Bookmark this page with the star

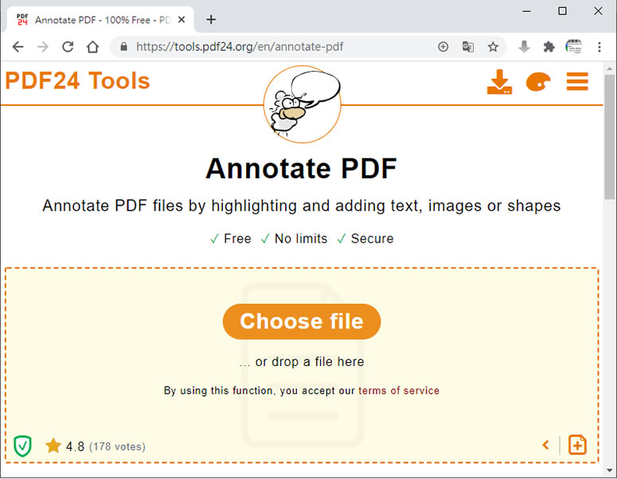[x=493, y=47]
